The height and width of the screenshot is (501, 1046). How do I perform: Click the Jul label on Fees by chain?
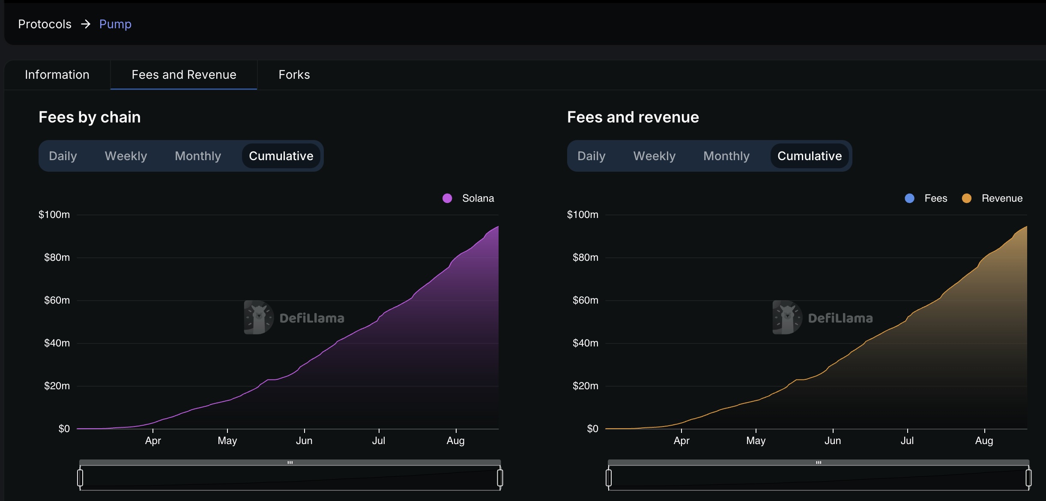379,441
